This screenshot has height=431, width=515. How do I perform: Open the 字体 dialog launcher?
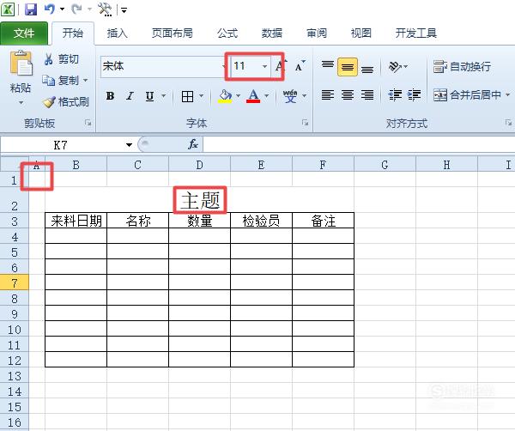[x=305, y=123]
